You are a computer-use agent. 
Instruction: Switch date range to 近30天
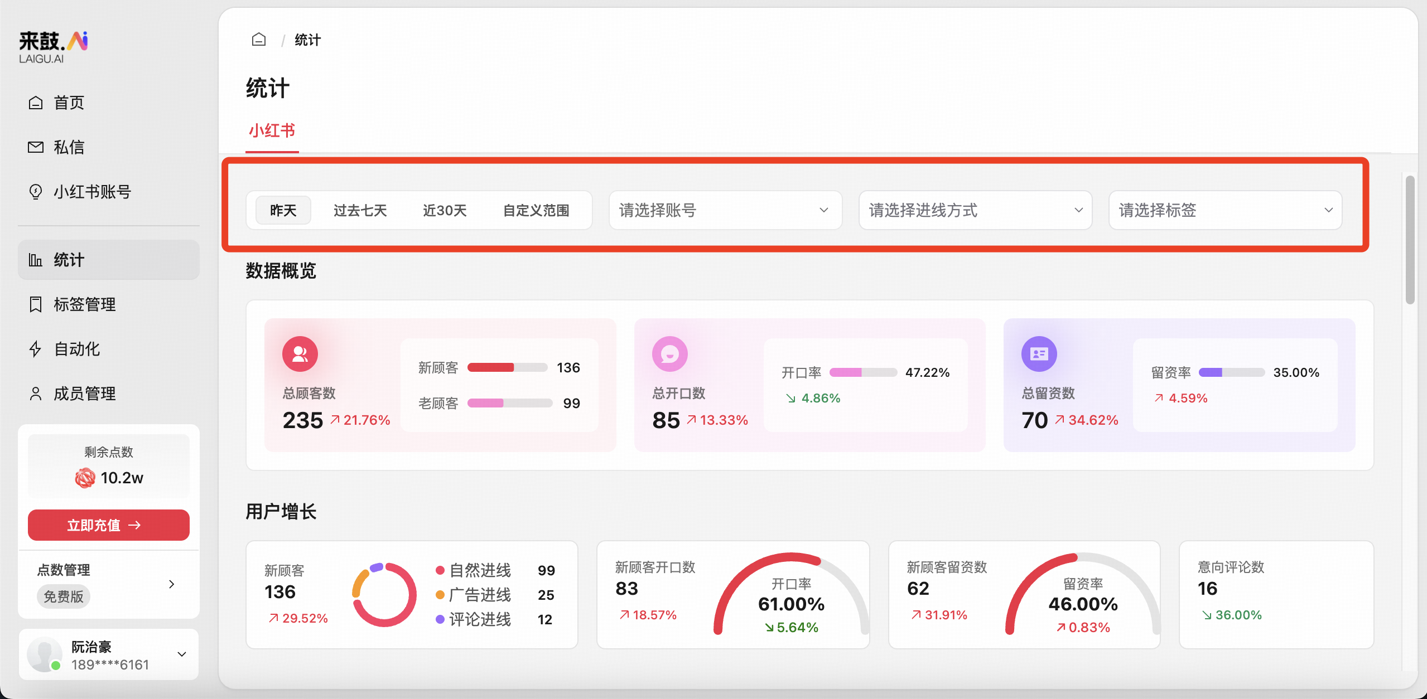coord(445,210)
